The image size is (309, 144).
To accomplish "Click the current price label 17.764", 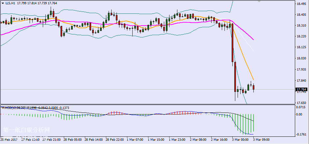I will pyautogui.click(x=301, y=89).
